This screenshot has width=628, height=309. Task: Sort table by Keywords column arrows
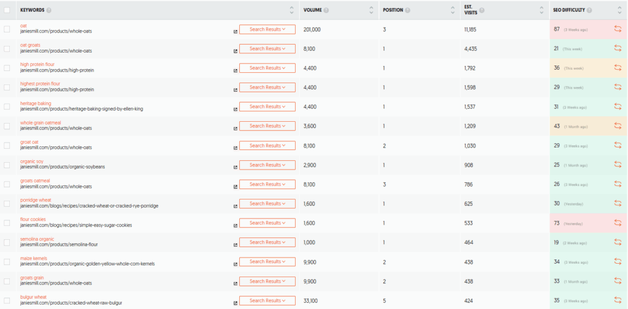[x=291, y=10]
